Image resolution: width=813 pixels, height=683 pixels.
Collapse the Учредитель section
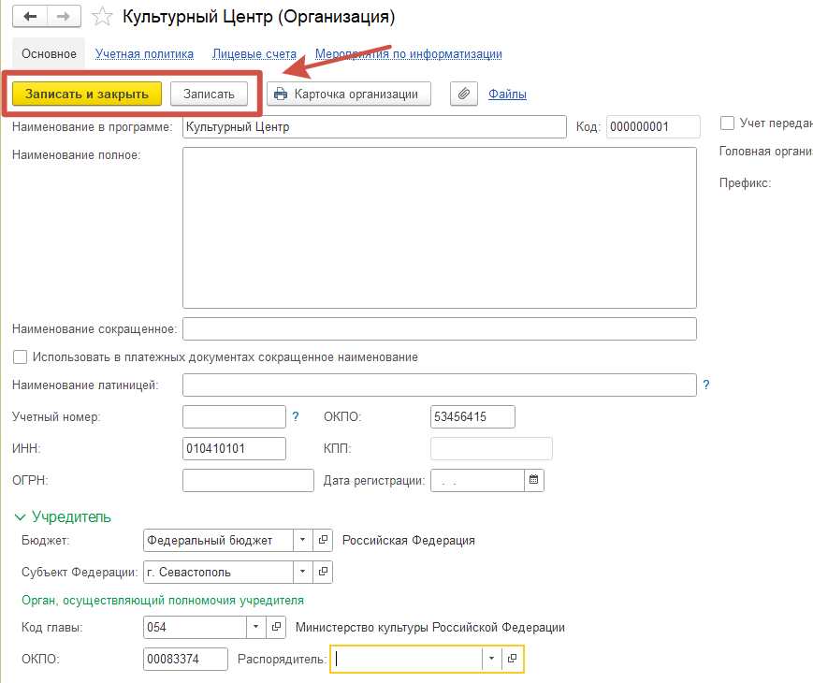pos(20,517)
